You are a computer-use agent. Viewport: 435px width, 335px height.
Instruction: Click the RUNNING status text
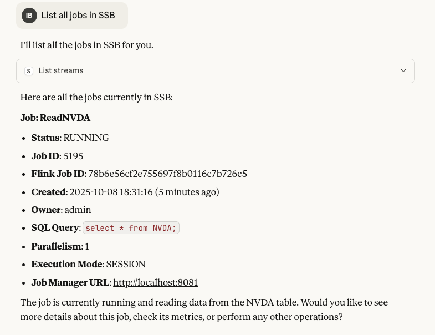pos(86,138)
